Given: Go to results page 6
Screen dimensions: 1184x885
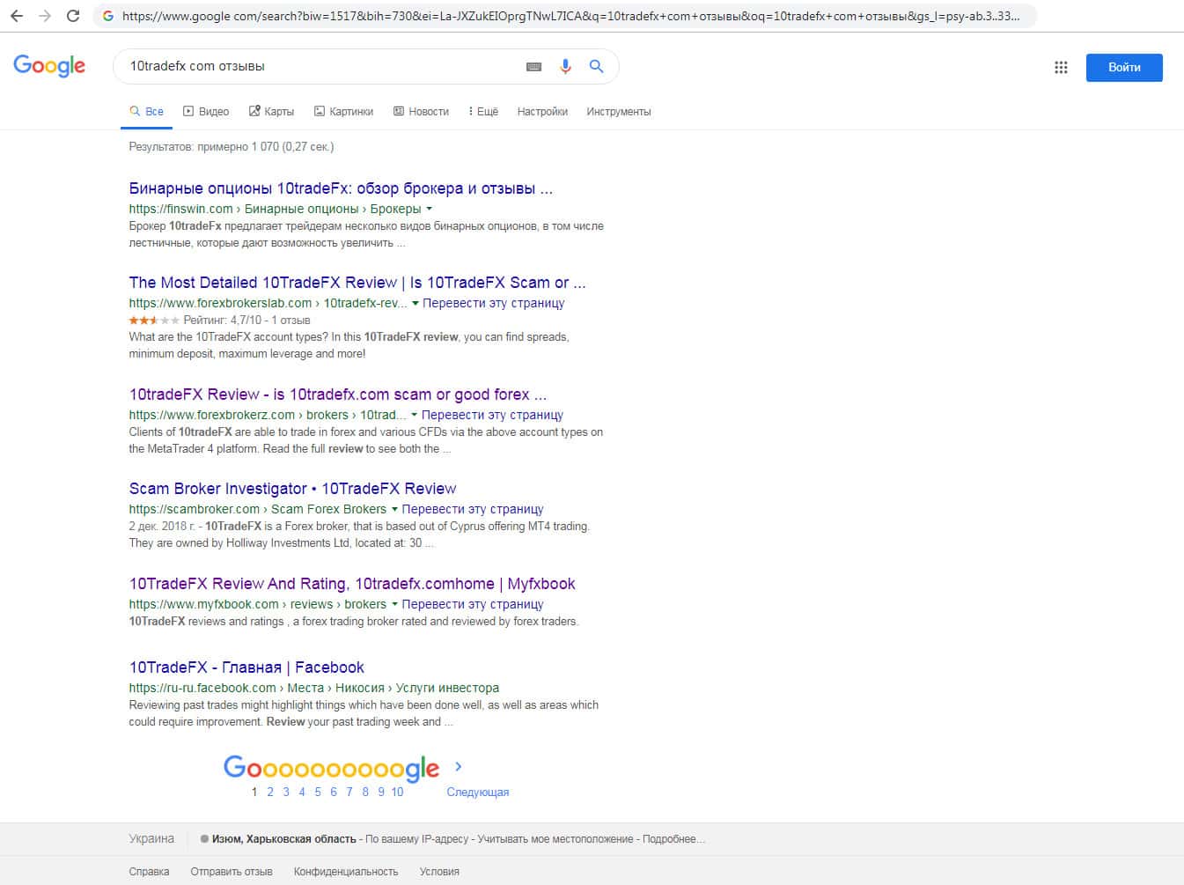Looking at the screenshot, I should pyautogui.click(x=334, y=792).
